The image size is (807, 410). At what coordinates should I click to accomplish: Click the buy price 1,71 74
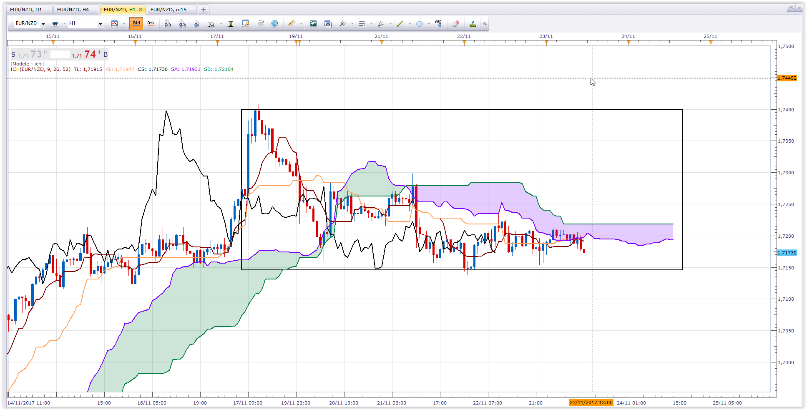point(86,55)
